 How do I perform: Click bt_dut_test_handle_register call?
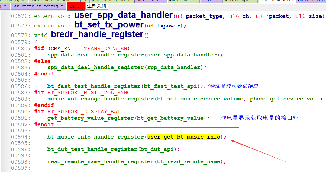click(92, 149)
